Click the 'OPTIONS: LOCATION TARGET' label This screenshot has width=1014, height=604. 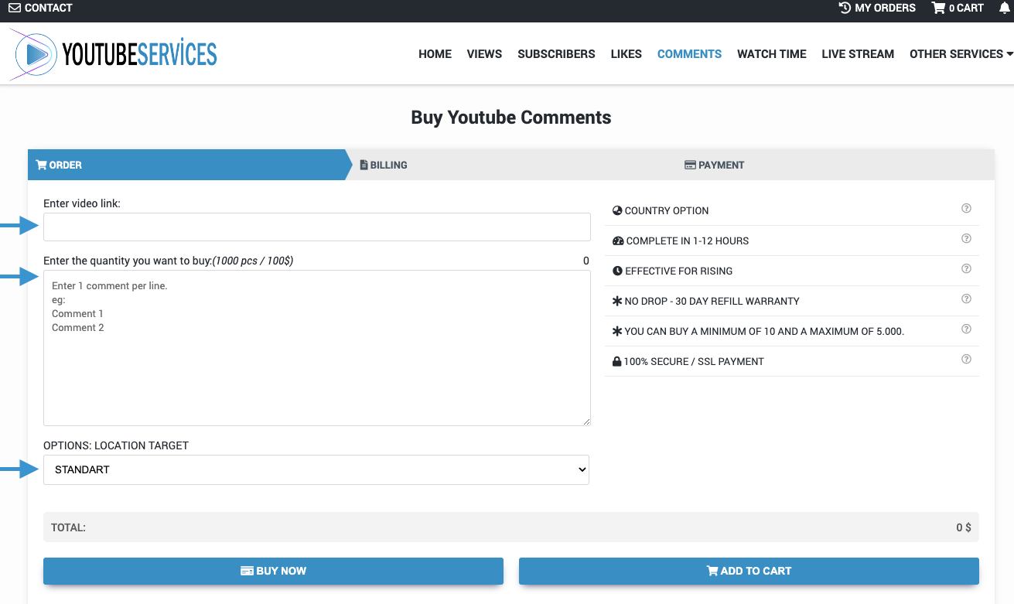116,445
